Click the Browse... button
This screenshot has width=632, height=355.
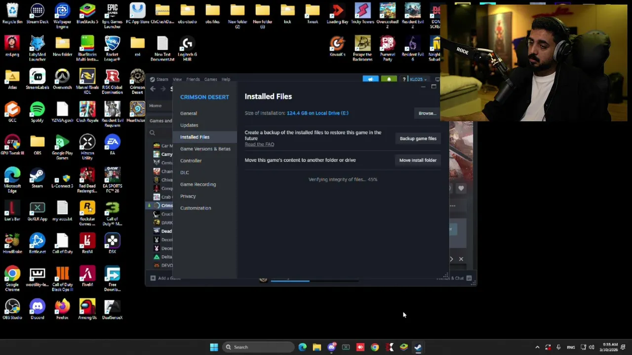click(427, 113)
